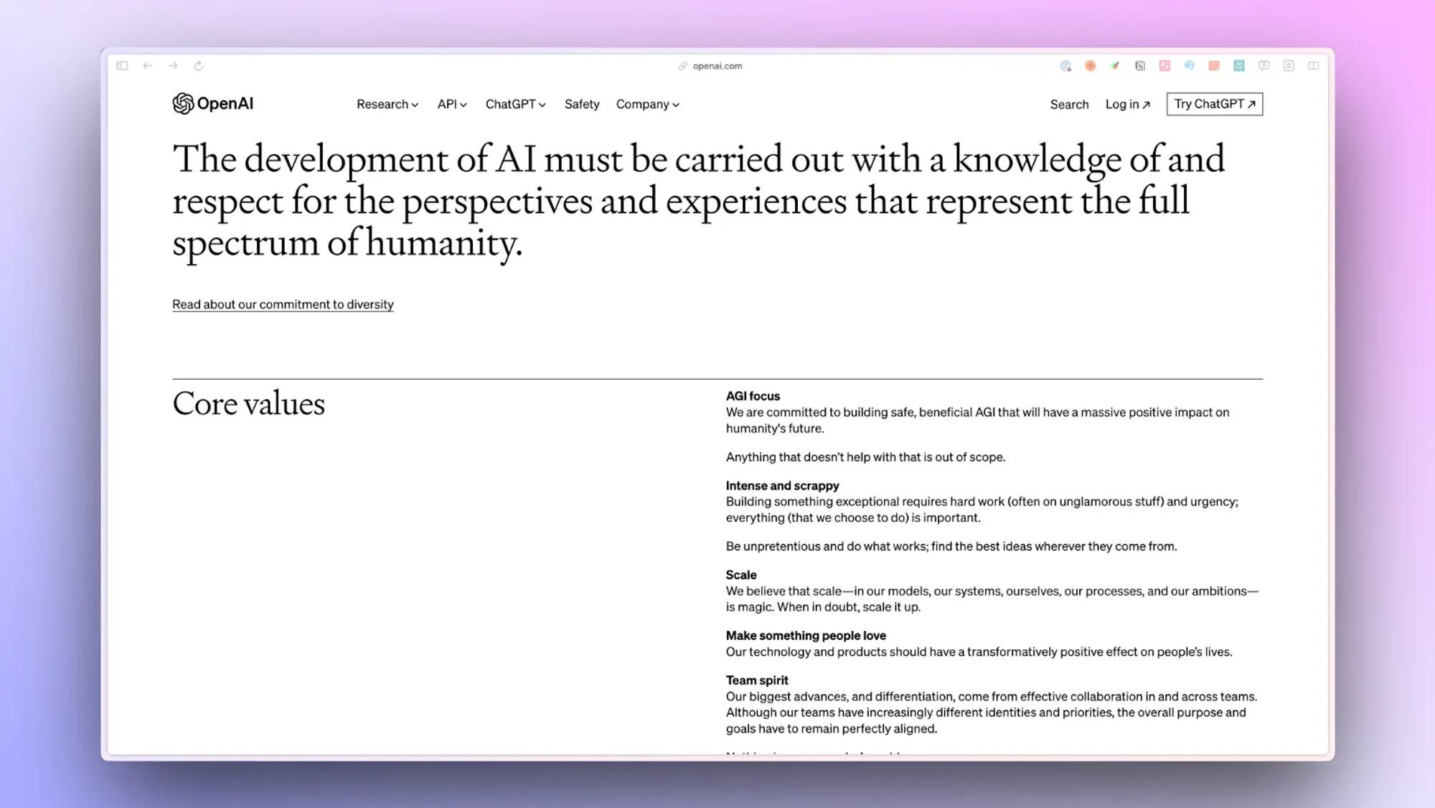Click the translate speech-bubble toolbar icon
Screen dimensions: 1435x808
(x=1264, y=66)
